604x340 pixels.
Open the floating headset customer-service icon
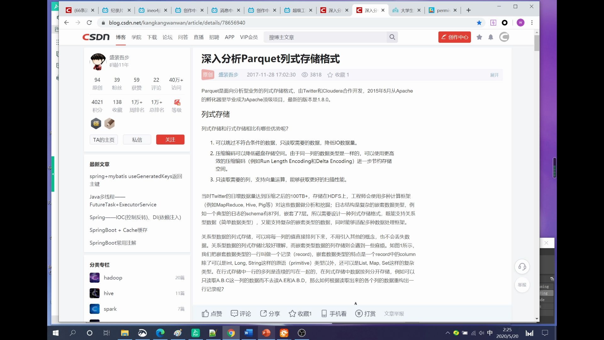(522, 266)
